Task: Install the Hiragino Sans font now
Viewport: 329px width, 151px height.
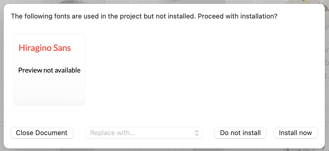Action: point(296,133)
